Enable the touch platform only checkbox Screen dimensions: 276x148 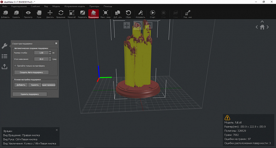tap(15, 66)
